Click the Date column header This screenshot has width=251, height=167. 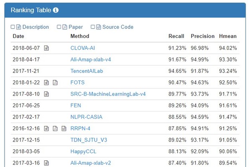tap(18, 36)
